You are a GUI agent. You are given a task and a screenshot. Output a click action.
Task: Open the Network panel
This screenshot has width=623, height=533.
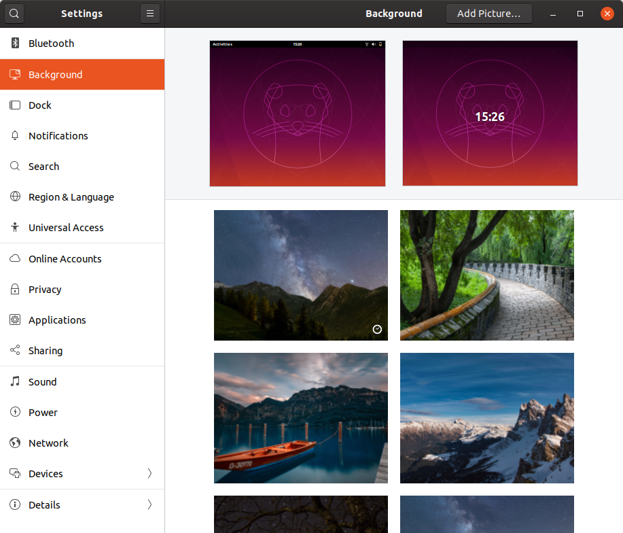[x=82, y=443]
